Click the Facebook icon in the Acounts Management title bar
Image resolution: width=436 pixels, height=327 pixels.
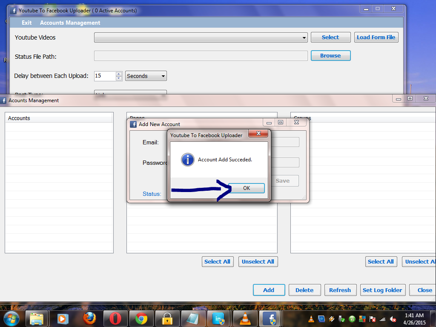click(x=3, y=100)
